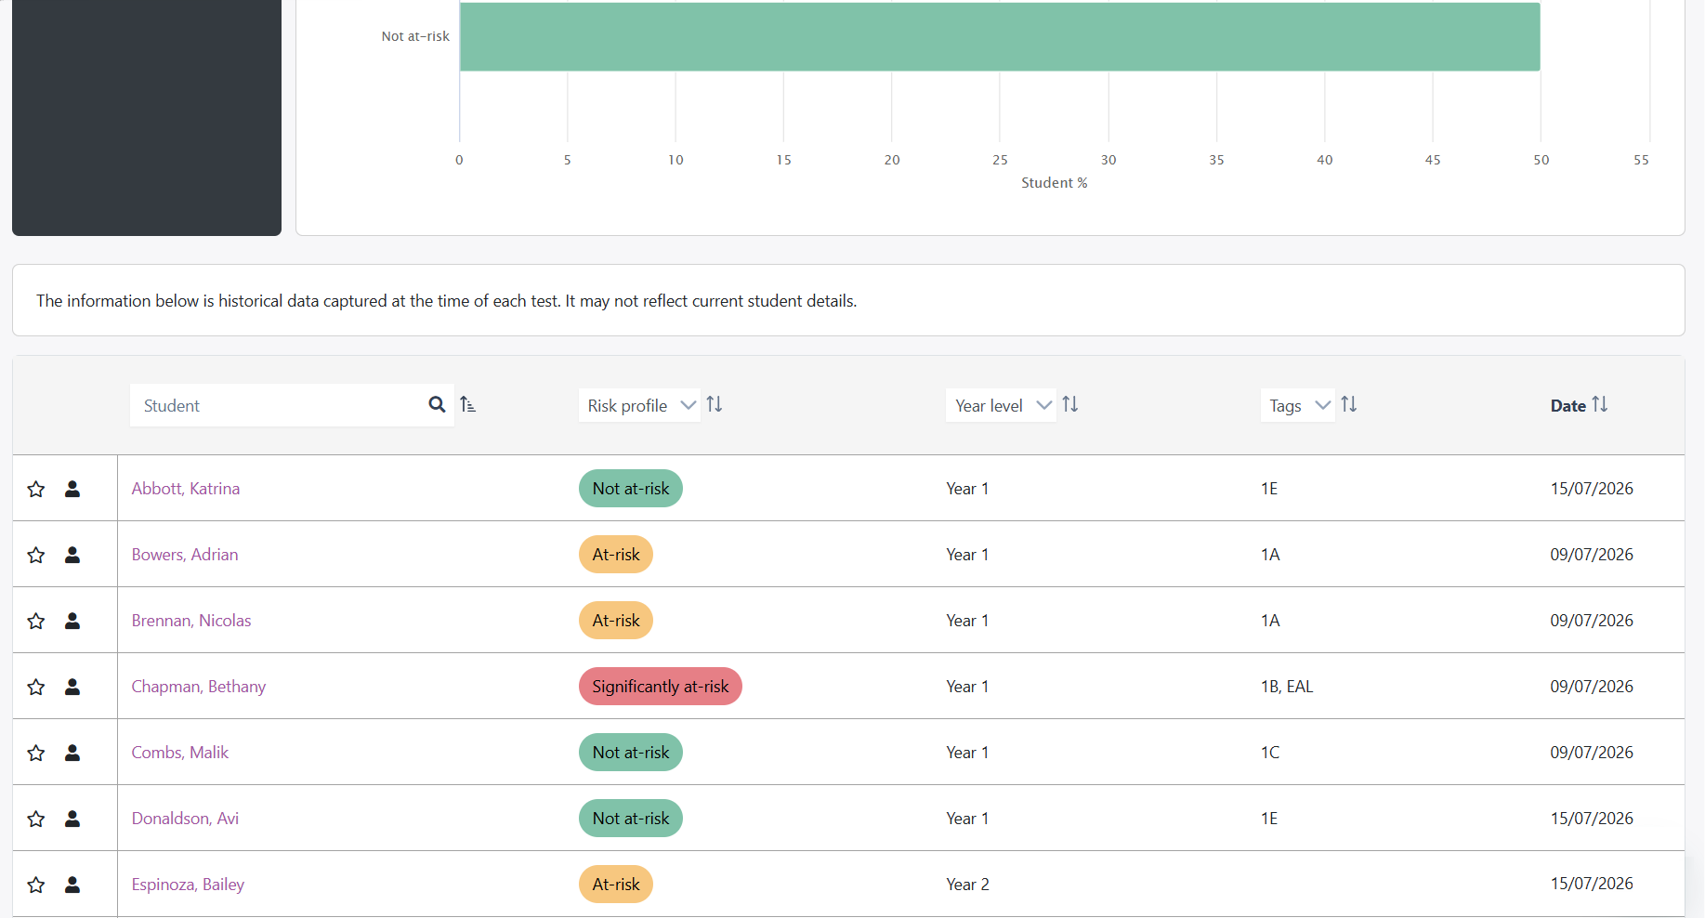The image size is (1705, 918).
Task: Click the green Not at-risk chart bar
Action: click(1000, 36)
